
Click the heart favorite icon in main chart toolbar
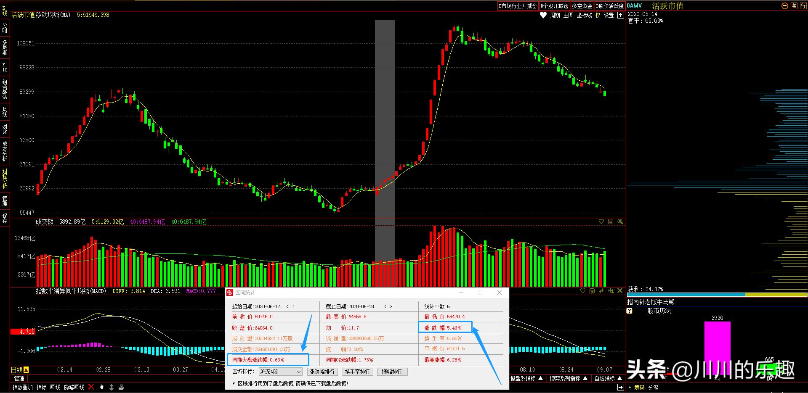[543, 15]
